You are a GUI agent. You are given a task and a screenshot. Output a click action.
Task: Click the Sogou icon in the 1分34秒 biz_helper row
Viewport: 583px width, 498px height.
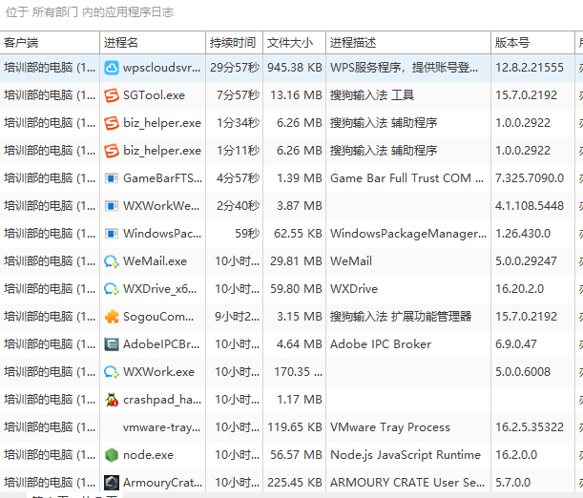[x=112, y=123]
